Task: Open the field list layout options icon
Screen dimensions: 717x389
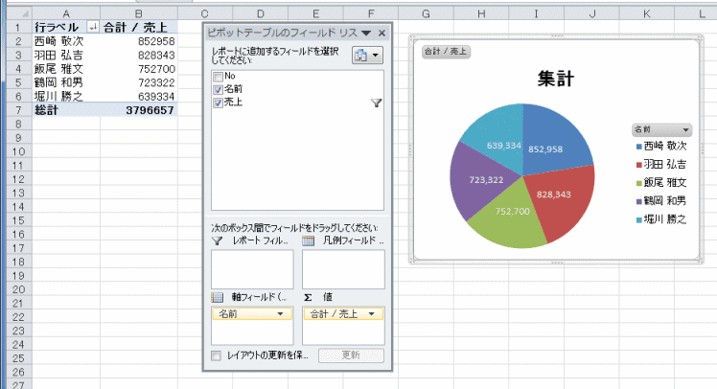Action: [367, 56]
